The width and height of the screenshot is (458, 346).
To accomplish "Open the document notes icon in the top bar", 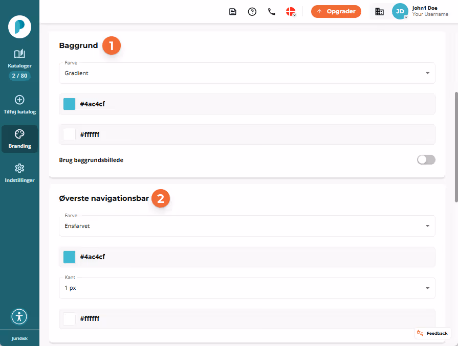I will 232,12.
